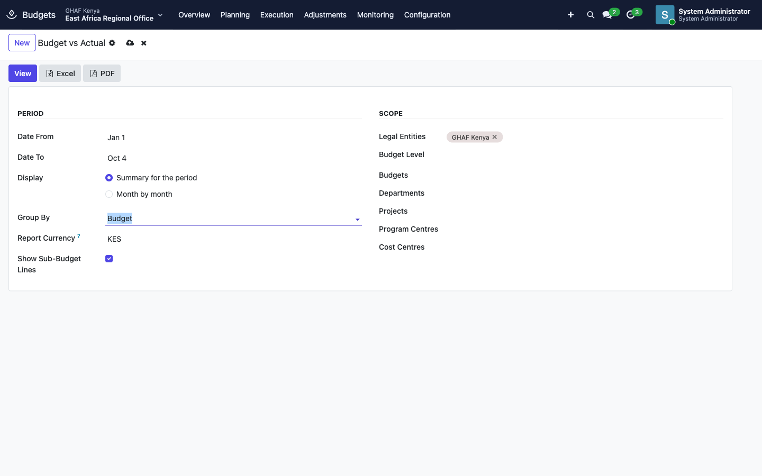Click the System Administrator avatar

pyautogui.click(x=665, y=15)
